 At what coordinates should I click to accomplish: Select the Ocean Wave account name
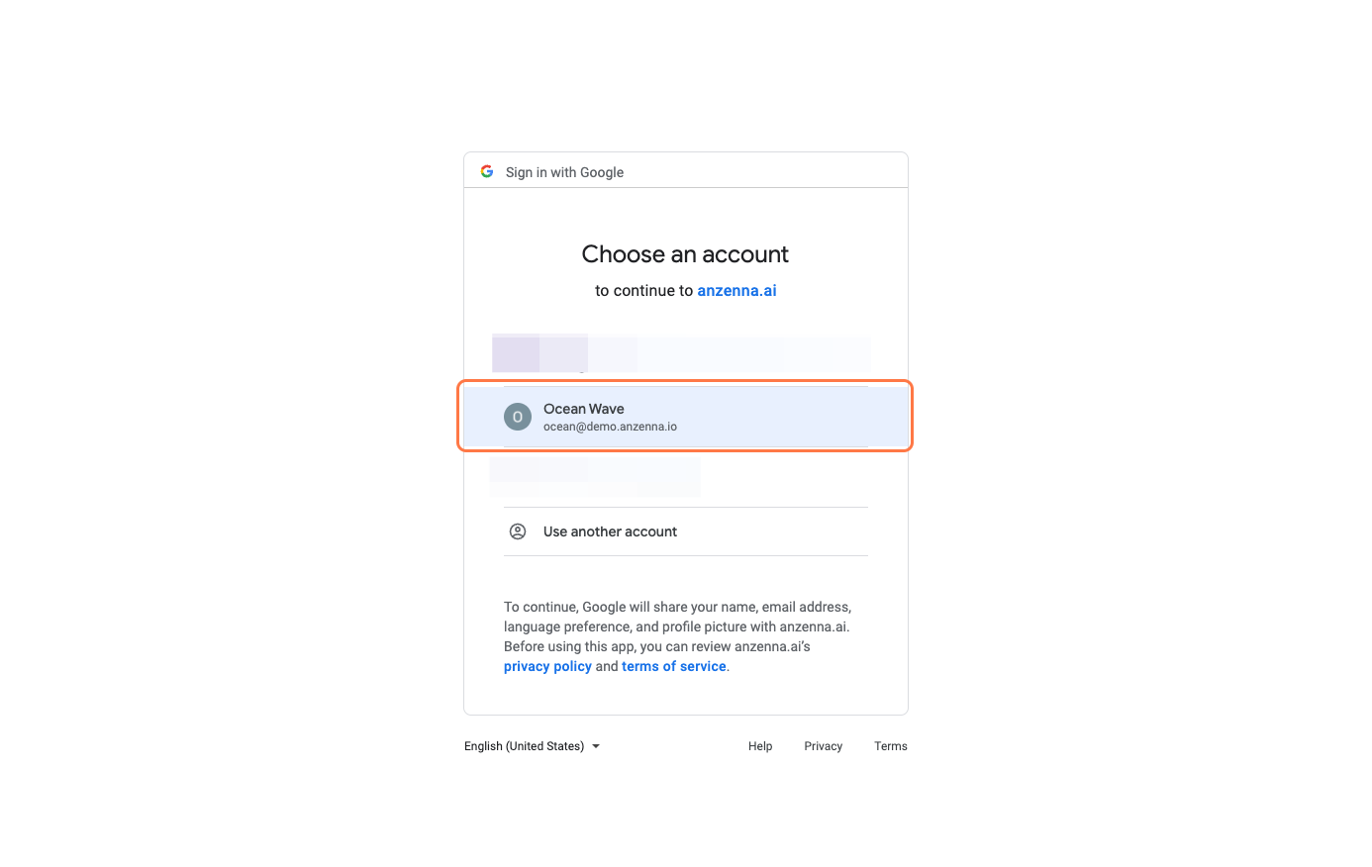tap(583, 409)
